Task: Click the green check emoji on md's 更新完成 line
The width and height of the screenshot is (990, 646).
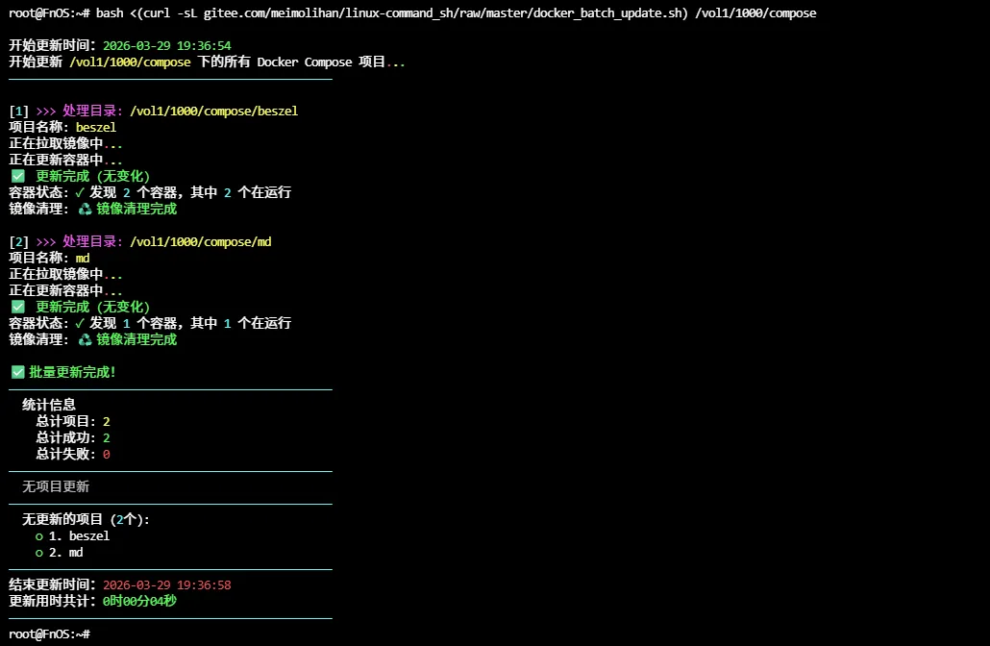Action: (x=17, y=307)
